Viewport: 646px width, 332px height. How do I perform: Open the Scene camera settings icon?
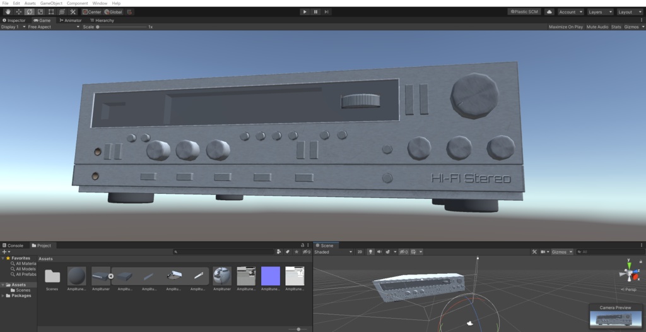pyautogui.click(x=544, y=252)
